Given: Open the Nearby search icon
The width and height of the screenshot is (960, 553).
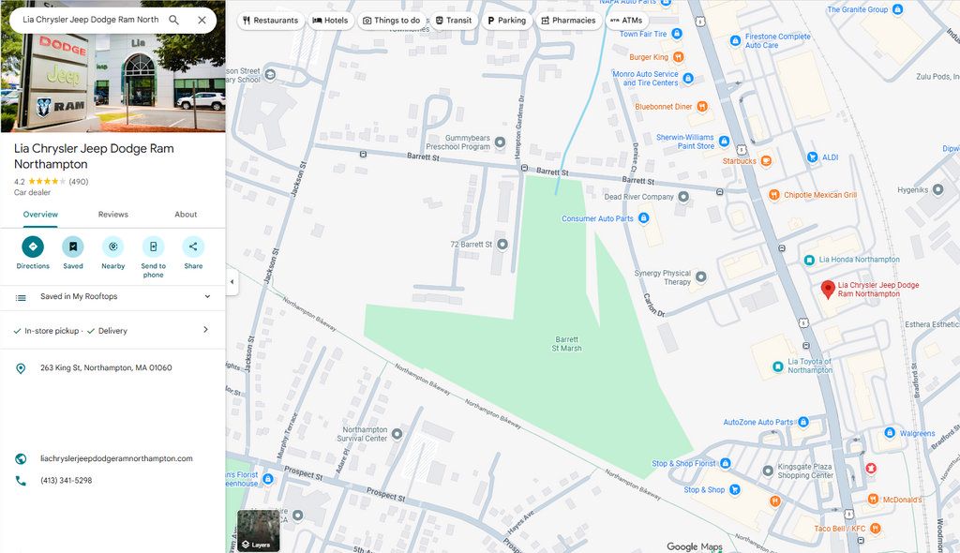Looking at the screenshot, I should point(113,247).
